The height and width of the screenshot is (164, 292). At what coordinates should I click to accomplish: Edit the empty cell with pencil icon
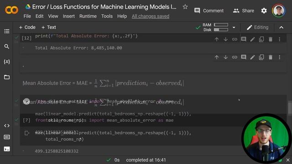pyautogui.click(x=252, y=57)
